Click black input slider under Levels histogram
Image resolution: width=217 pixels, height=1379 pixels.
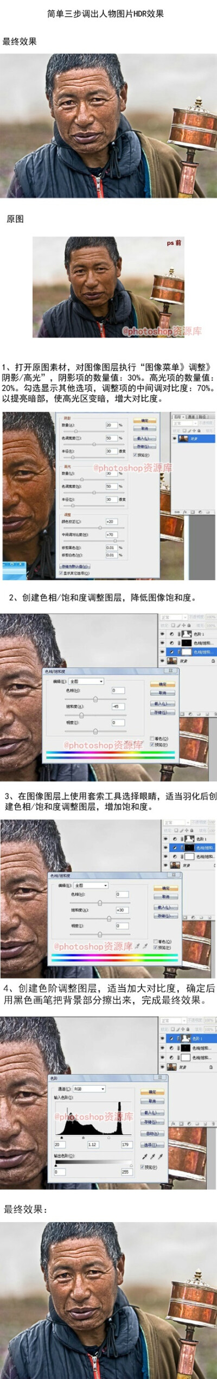point(62,1137)
